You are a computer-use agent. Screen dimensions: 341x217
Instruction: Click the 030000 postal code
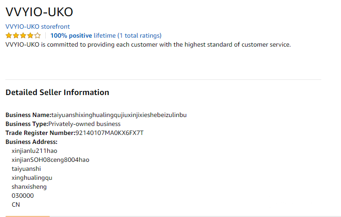click(x=22, y=195)
